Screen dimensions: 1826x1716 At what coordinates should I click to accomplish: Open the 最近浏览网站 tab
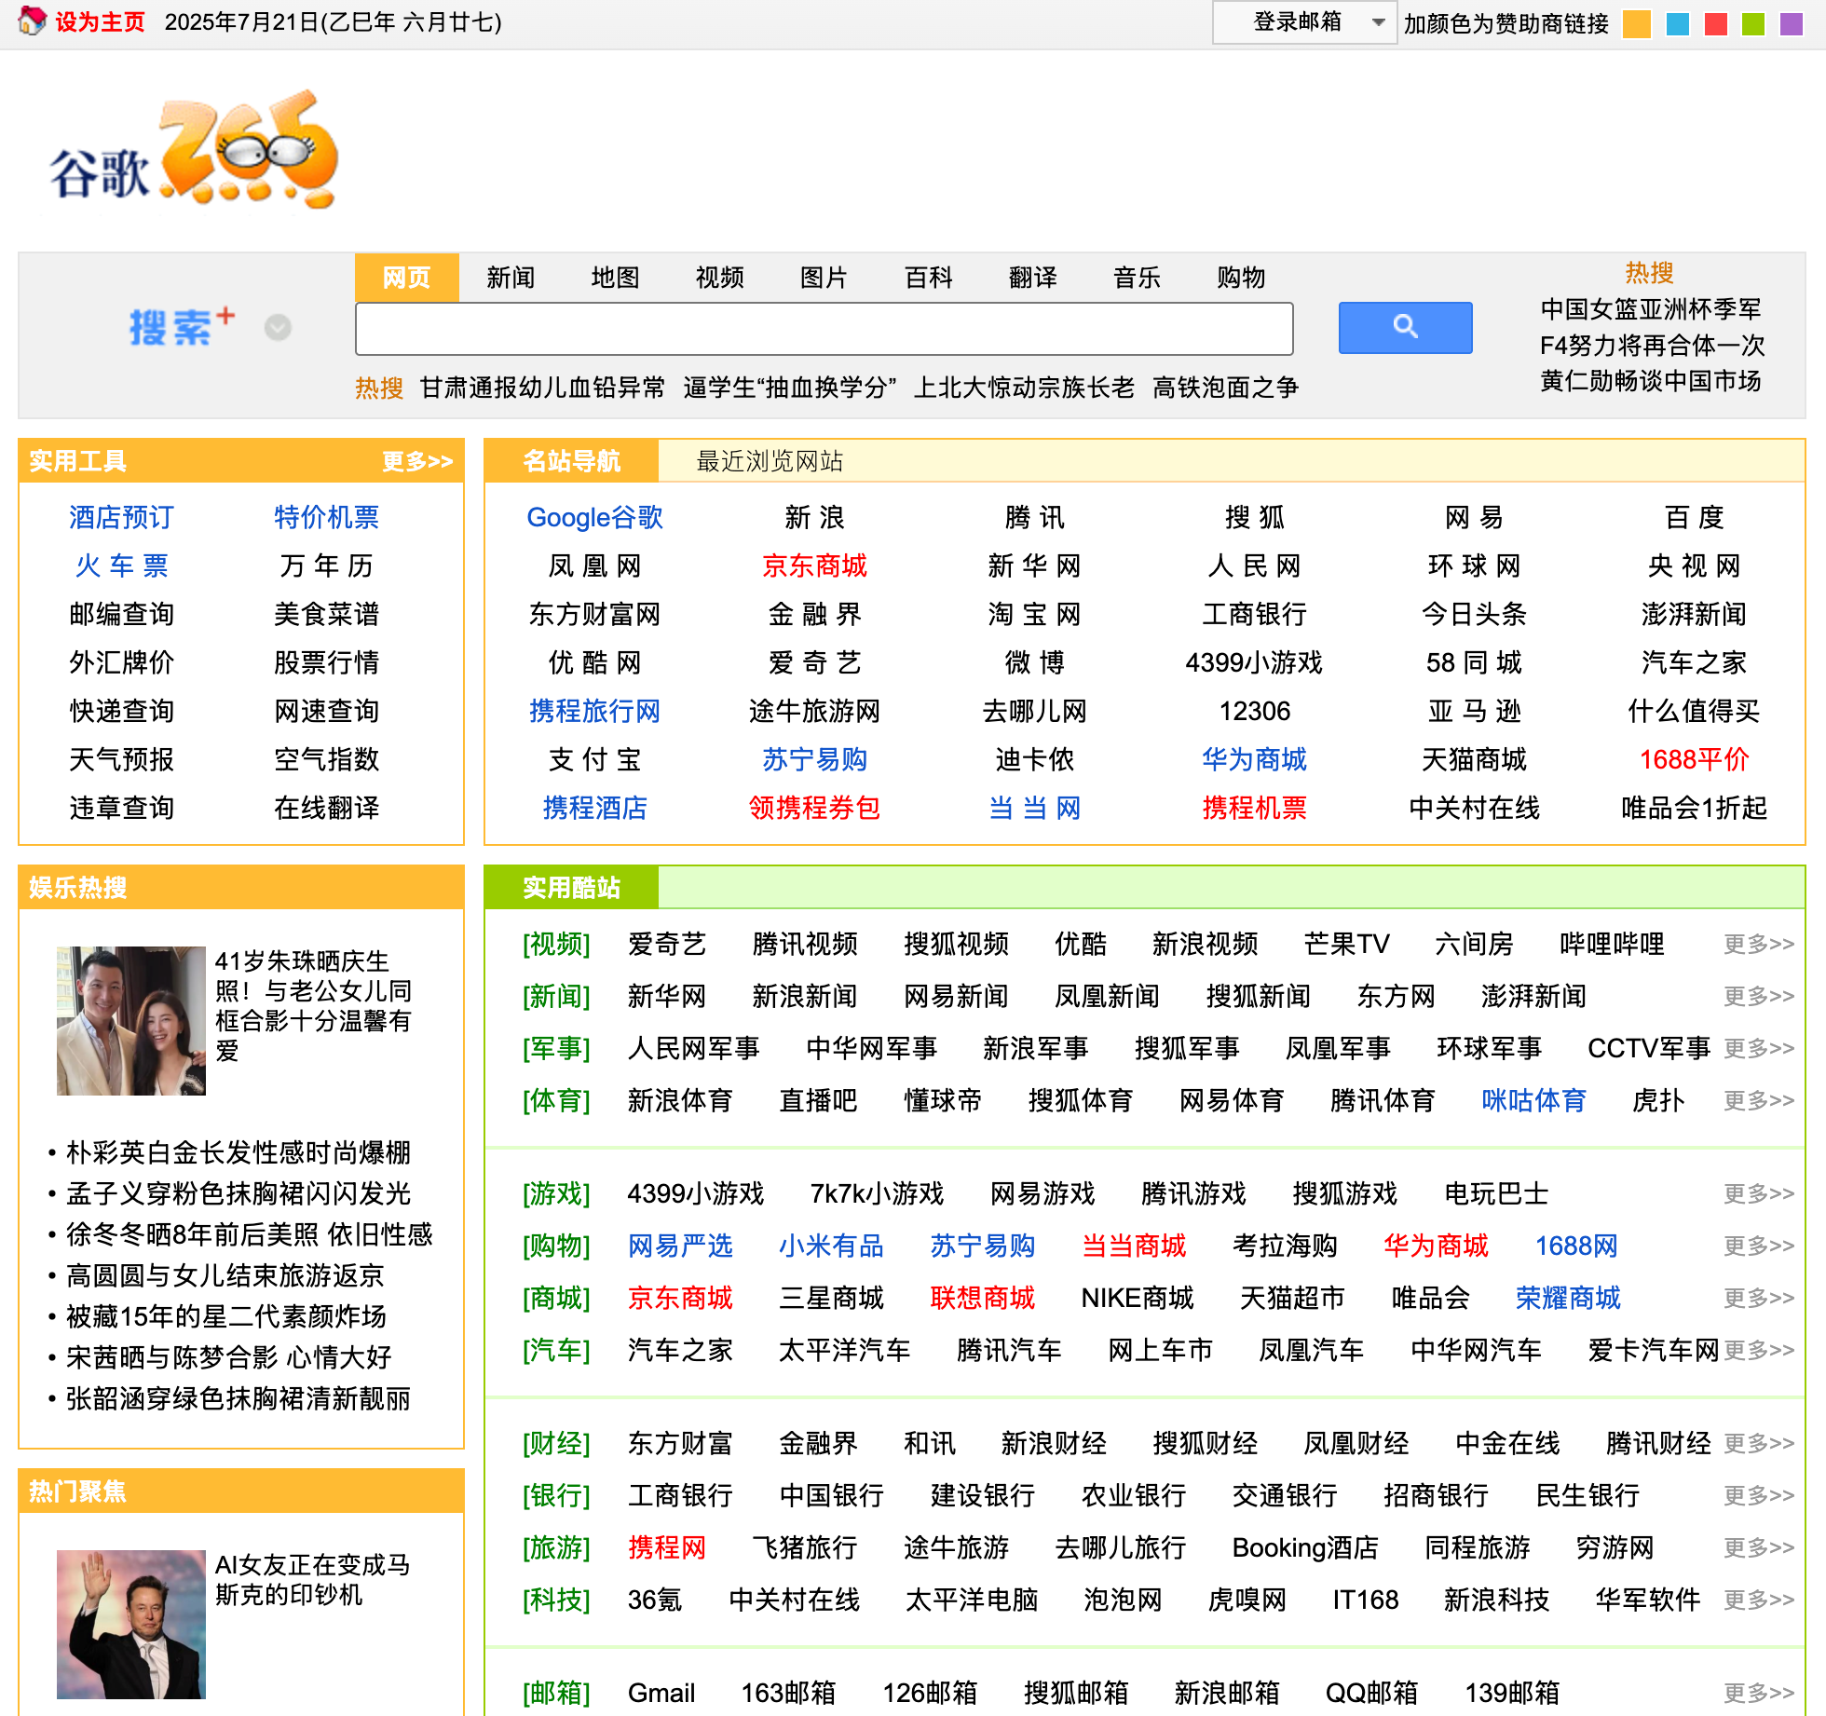[770, 460]
